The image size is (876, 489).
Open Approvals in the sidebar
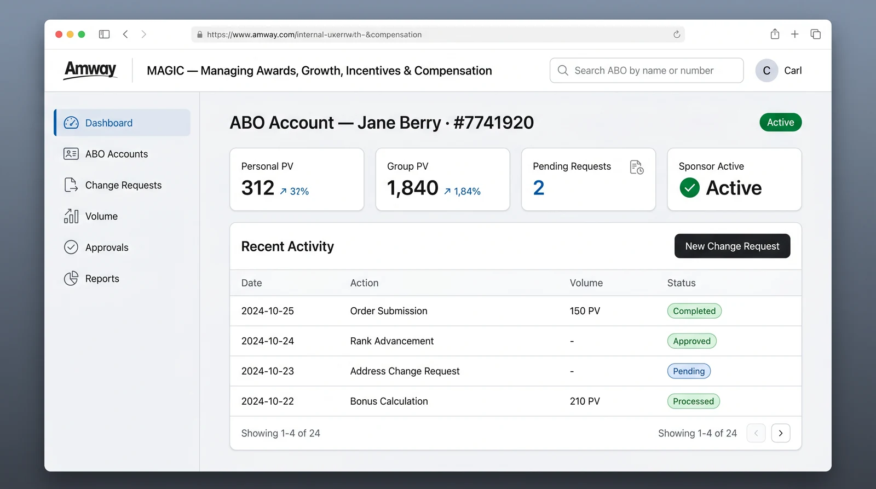click(122, 248)
